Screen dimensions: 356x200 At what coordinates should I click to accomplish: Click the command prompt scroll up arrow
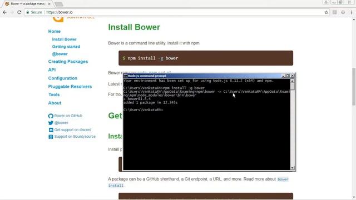[x=293, y=81]
